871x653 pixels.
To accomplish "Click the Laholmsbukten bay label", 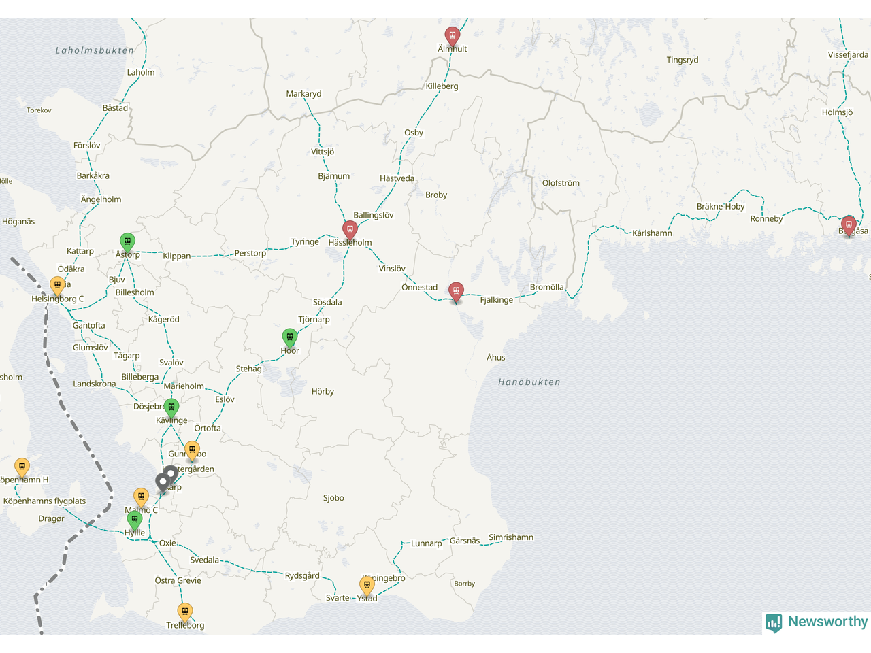I will pos(95,50).
